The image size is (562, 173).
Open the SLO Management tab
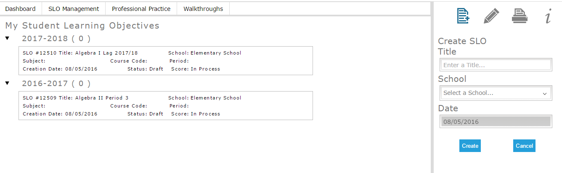click(x=74, y=8)
